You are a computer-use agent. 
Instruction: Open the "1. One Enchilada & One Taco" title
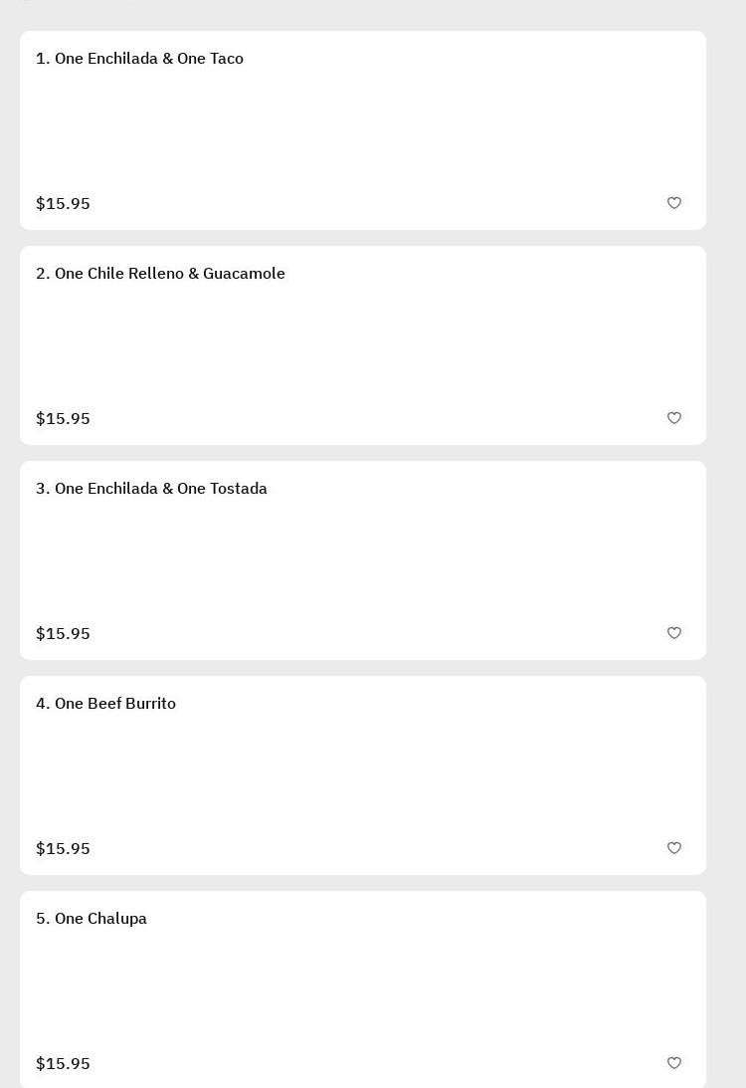139,59
